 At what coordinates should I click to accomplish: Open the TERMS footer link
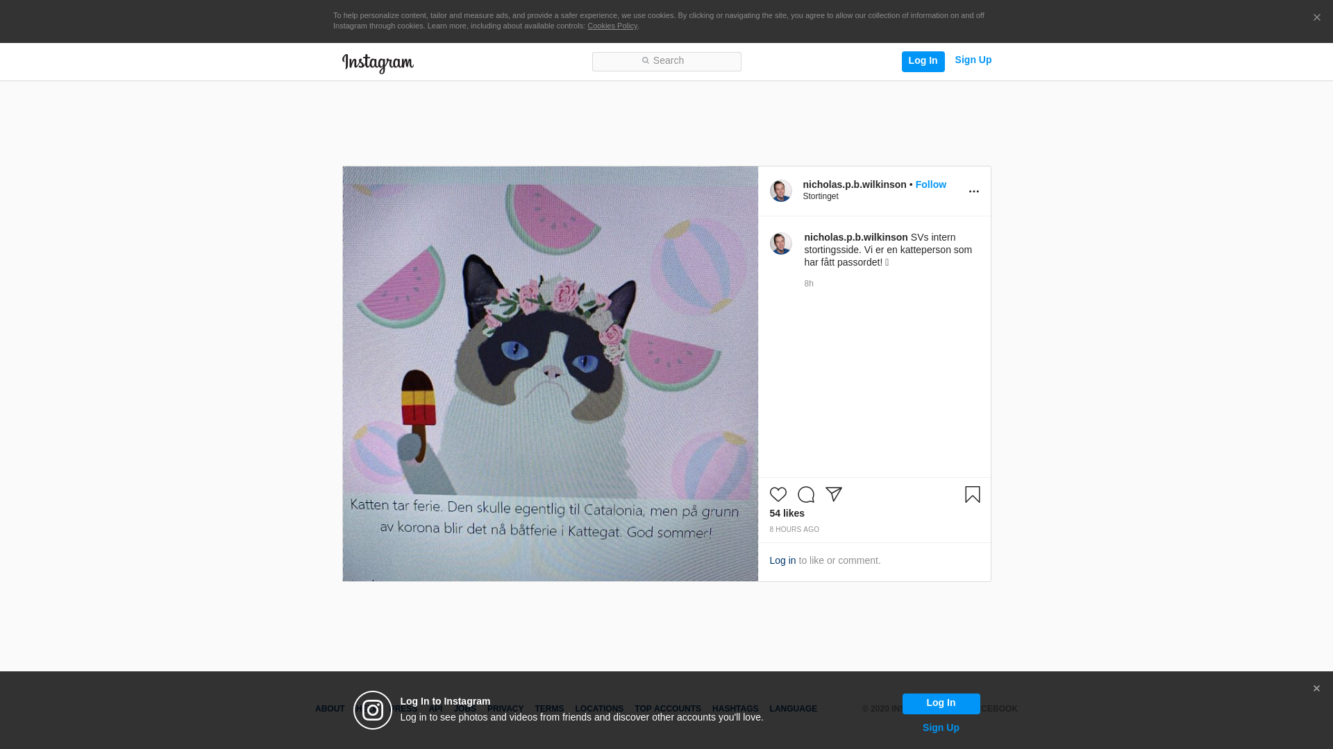point(549,709)
